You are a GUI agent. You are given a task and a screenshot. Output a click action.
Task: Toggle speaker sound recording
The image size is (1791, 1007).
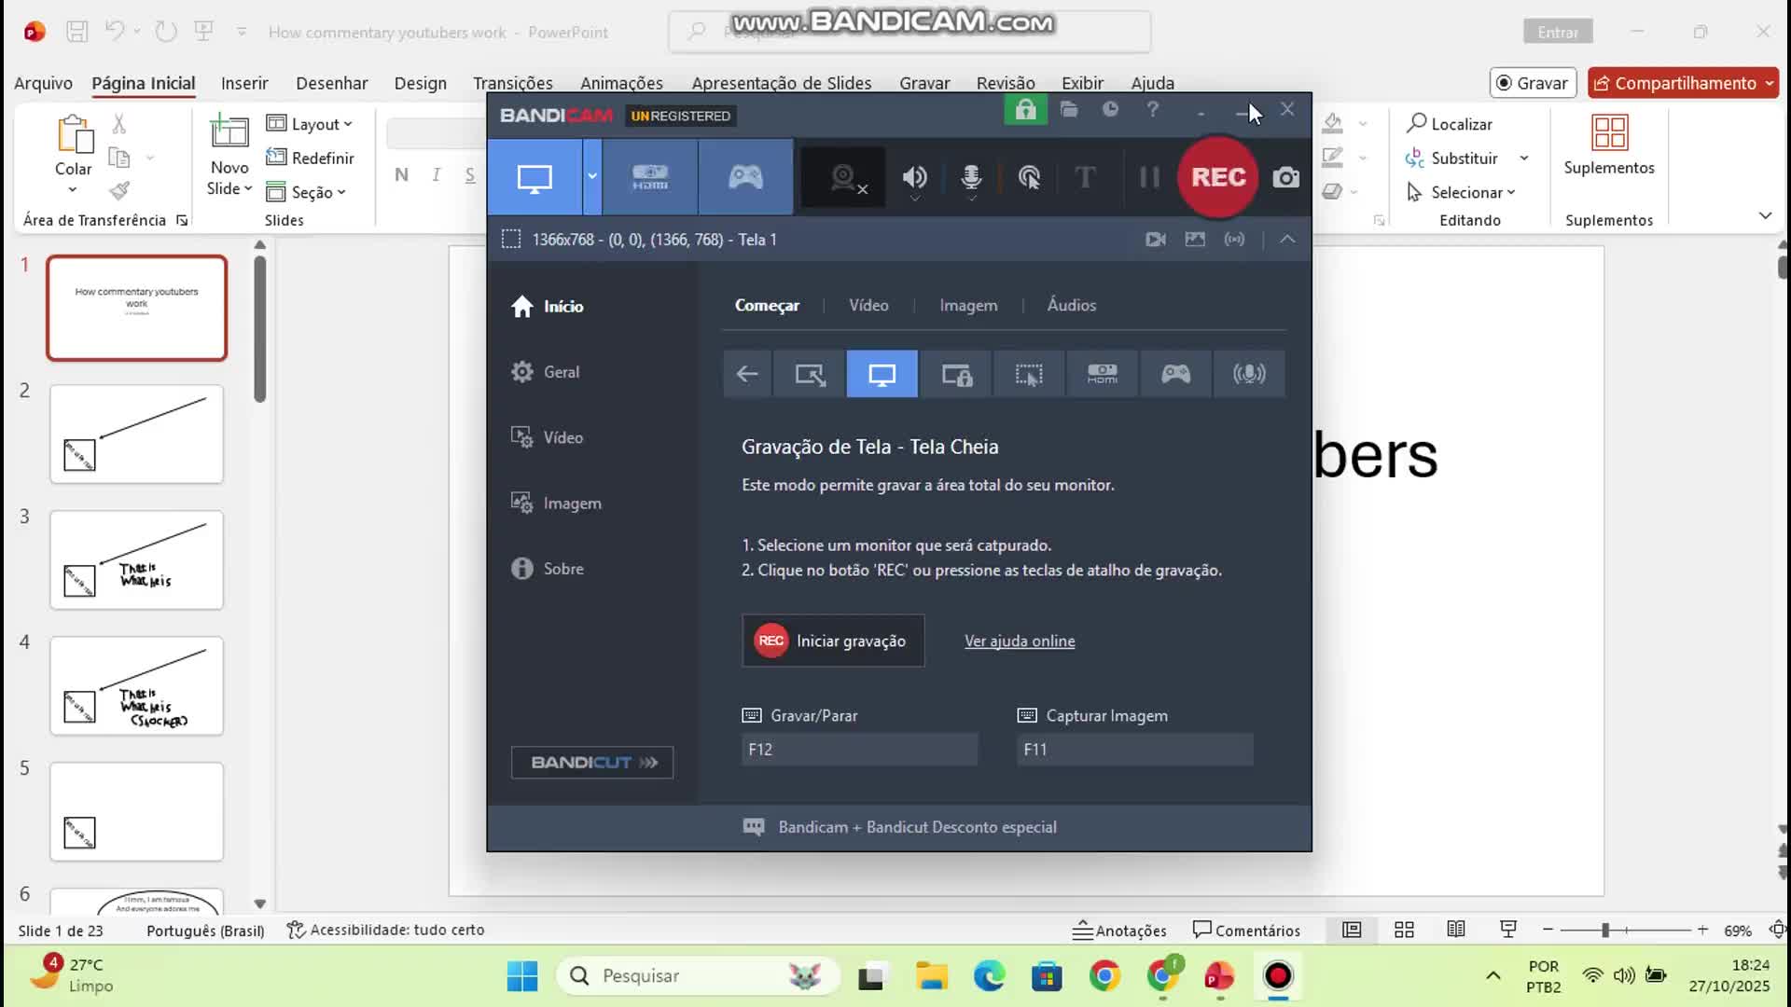pyautogui.click(x=914, y=177)
